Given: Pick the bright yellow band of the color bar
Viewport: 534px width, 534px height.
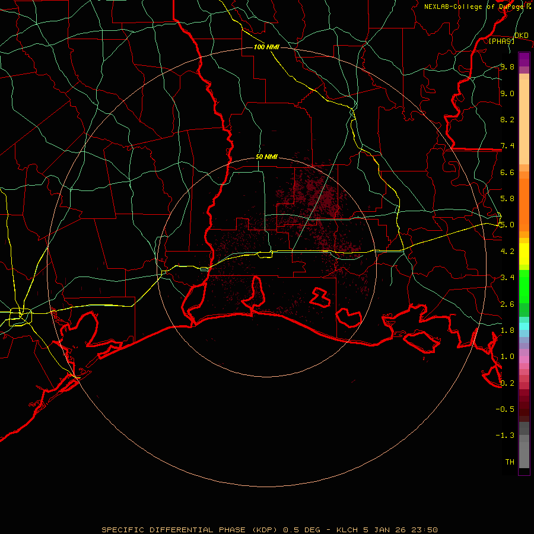Looking at the screenshot, I should coord(524,254).
